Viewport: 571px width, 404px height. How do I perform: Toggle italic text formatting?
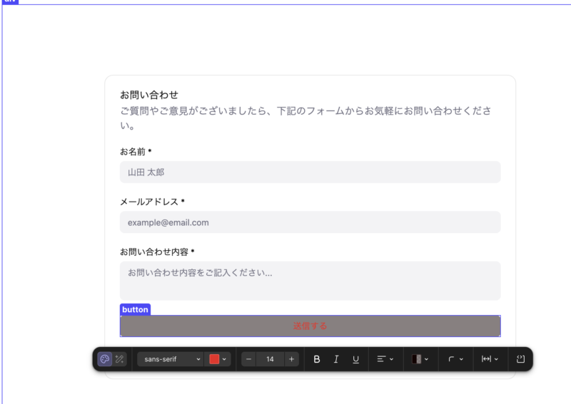[336, 359]
